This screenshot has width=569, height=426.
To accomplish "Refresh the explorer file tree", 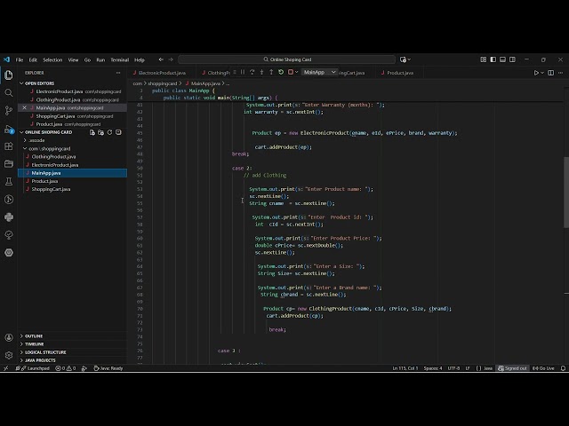I will click(x=109, y=132).
